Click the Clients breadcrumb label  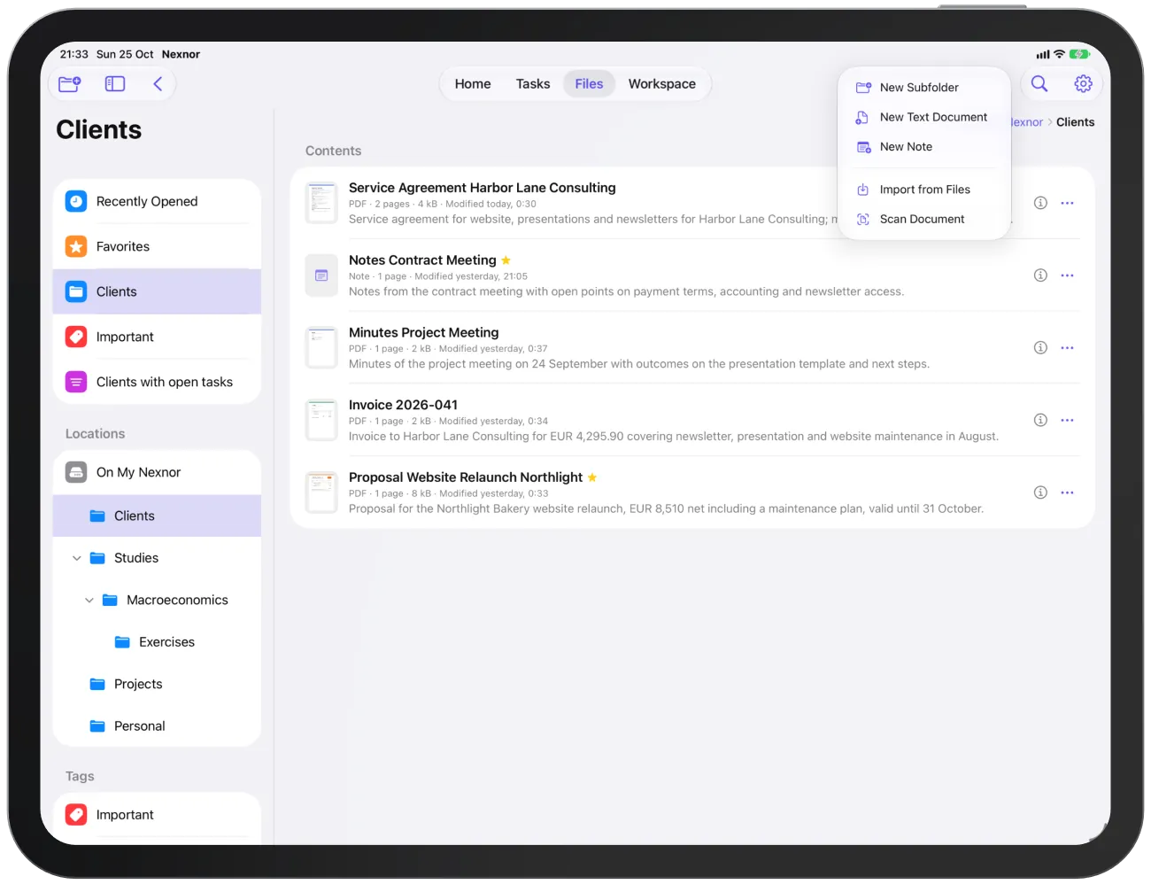(1075, 122)
